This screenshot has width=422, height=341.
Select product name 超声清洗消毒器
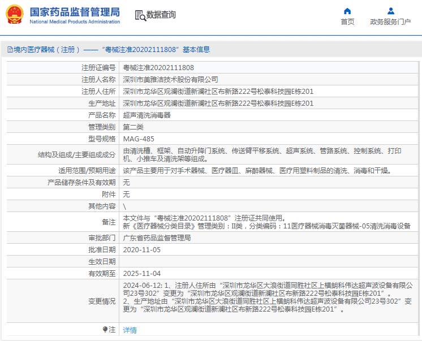coord(147,115)
